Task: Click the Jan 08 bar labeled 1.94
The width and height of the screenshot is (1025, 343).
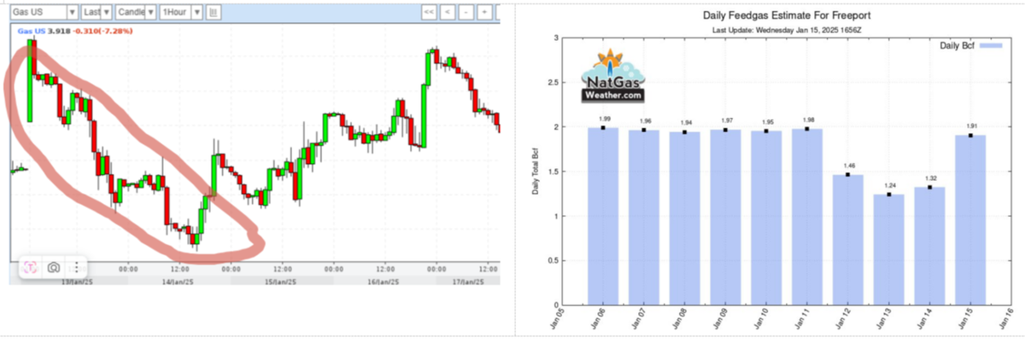Action: pyautogui.click(x=685, y=218)
